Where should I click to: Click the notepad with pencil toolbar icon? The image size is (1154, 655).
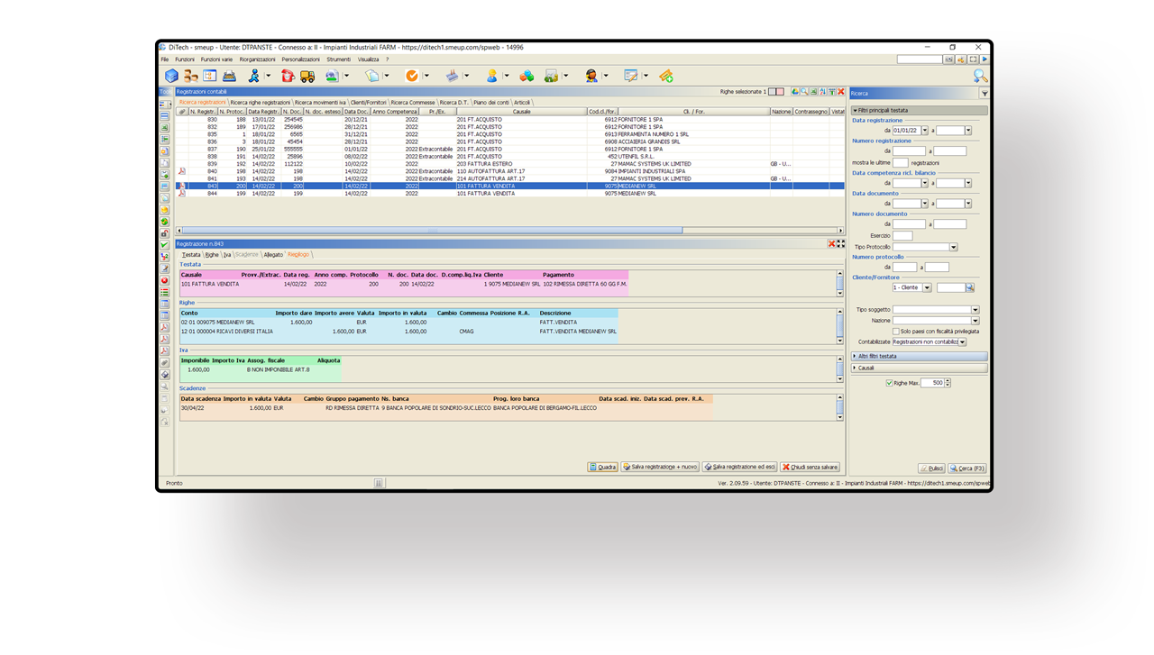(x=631, y=77)
